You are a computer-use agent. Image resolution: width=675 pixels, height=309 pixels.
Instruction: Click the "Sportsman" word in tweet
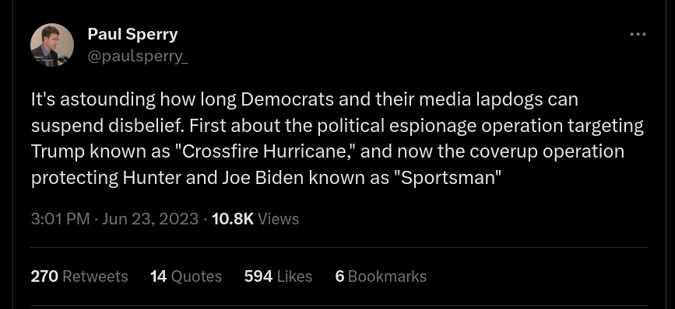pyautogui.click(x=448, y=178)
